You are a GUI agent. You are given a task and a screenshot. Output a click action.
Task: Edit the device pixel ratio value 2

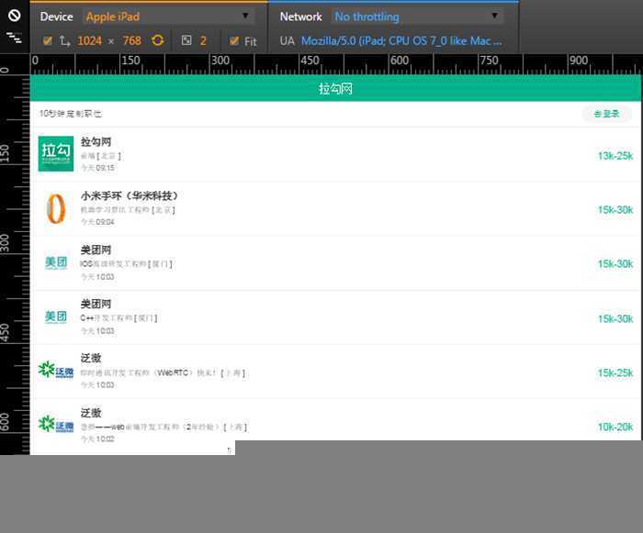203,40
